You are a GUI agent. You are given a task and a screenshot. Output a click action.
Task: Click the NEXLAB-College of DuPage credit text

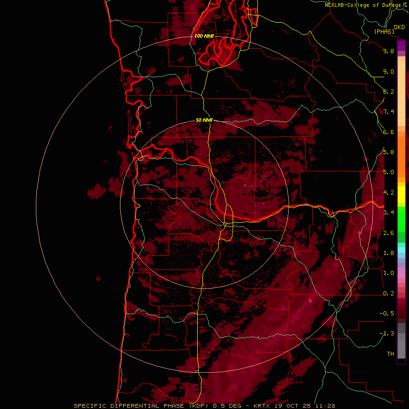point(366,5)
